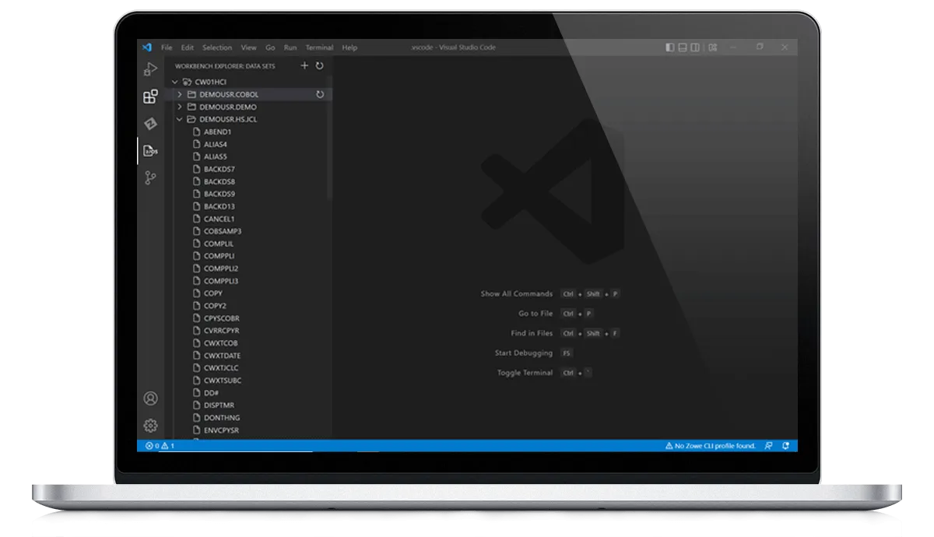
Task: Click the Find in Files hint text
Action: [x=532, y=333]
